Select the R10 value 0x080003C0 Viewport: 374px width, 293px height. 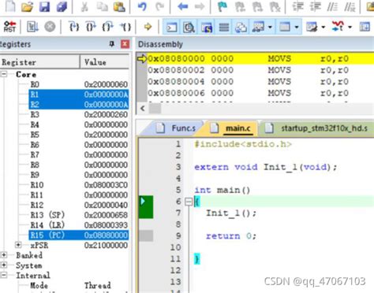(x=106, y=185)
